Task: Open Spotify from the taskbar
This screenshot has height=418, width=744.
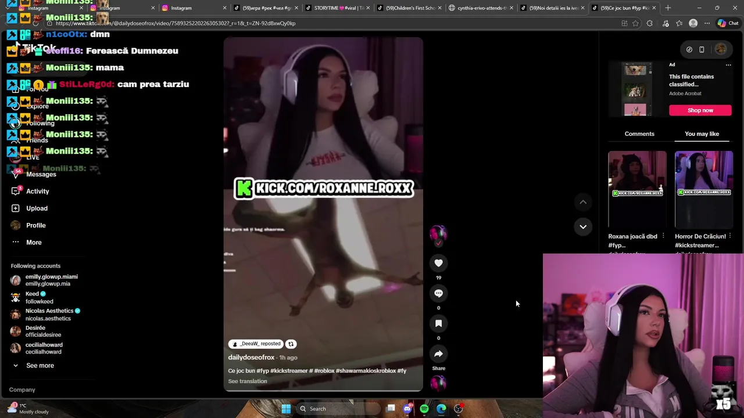Action: (424, 409)
